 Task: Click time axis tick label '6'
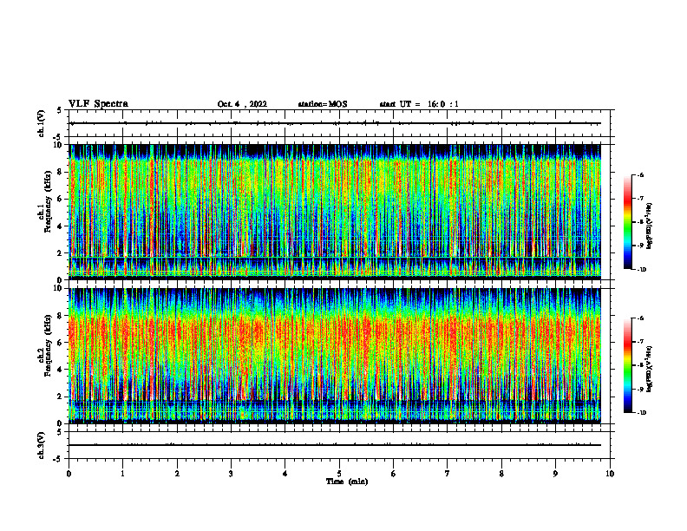[394, 474]
